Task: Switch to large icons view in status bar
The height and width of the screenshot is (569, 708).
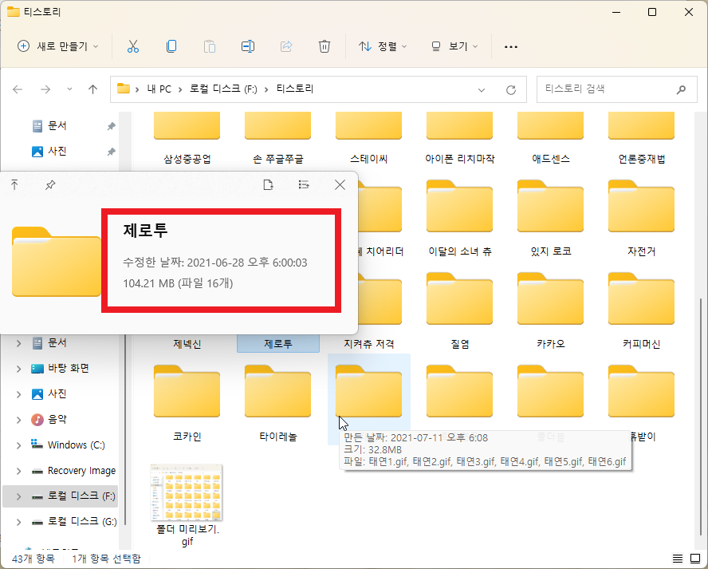Action: coord(695,559)
